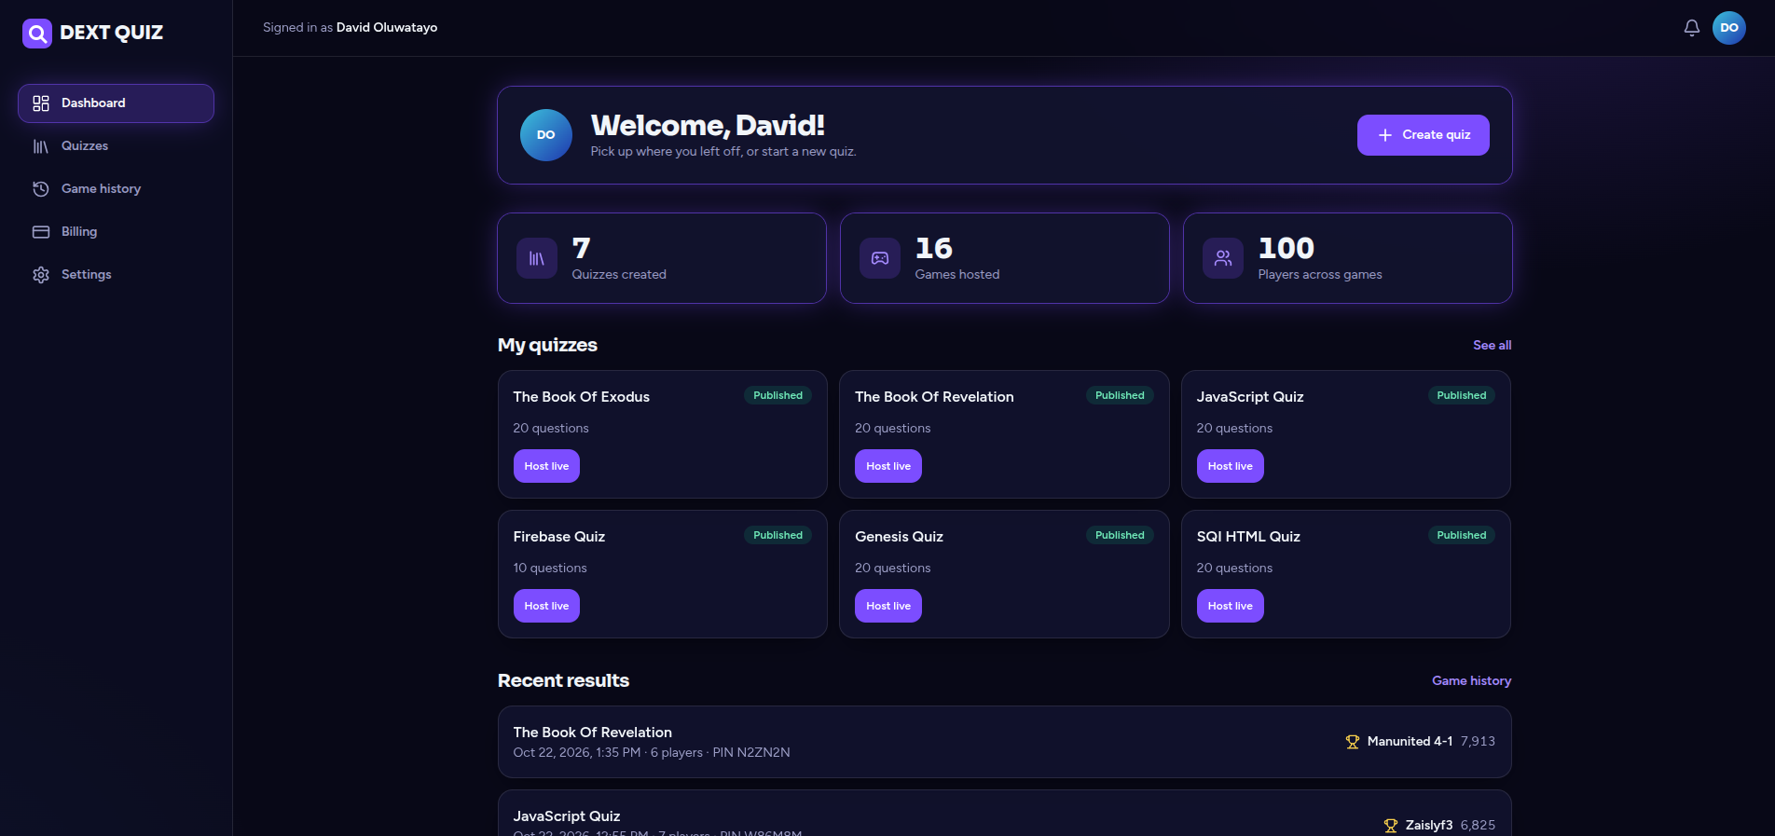Open the DO profile avatar in top bar
Image resolution: width=1775 pixels, height=836 pixels.
[1728, 28]
